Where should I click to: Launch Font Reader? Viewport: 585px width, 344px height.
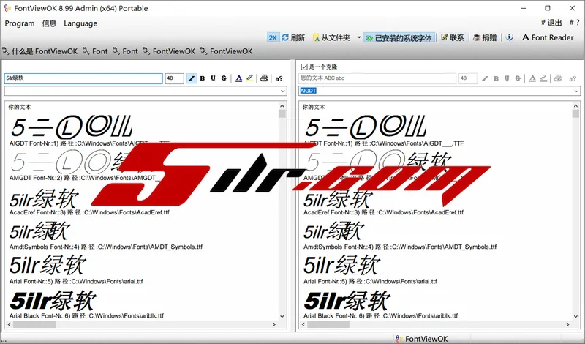pyautogui.click(x=548, y=38)
